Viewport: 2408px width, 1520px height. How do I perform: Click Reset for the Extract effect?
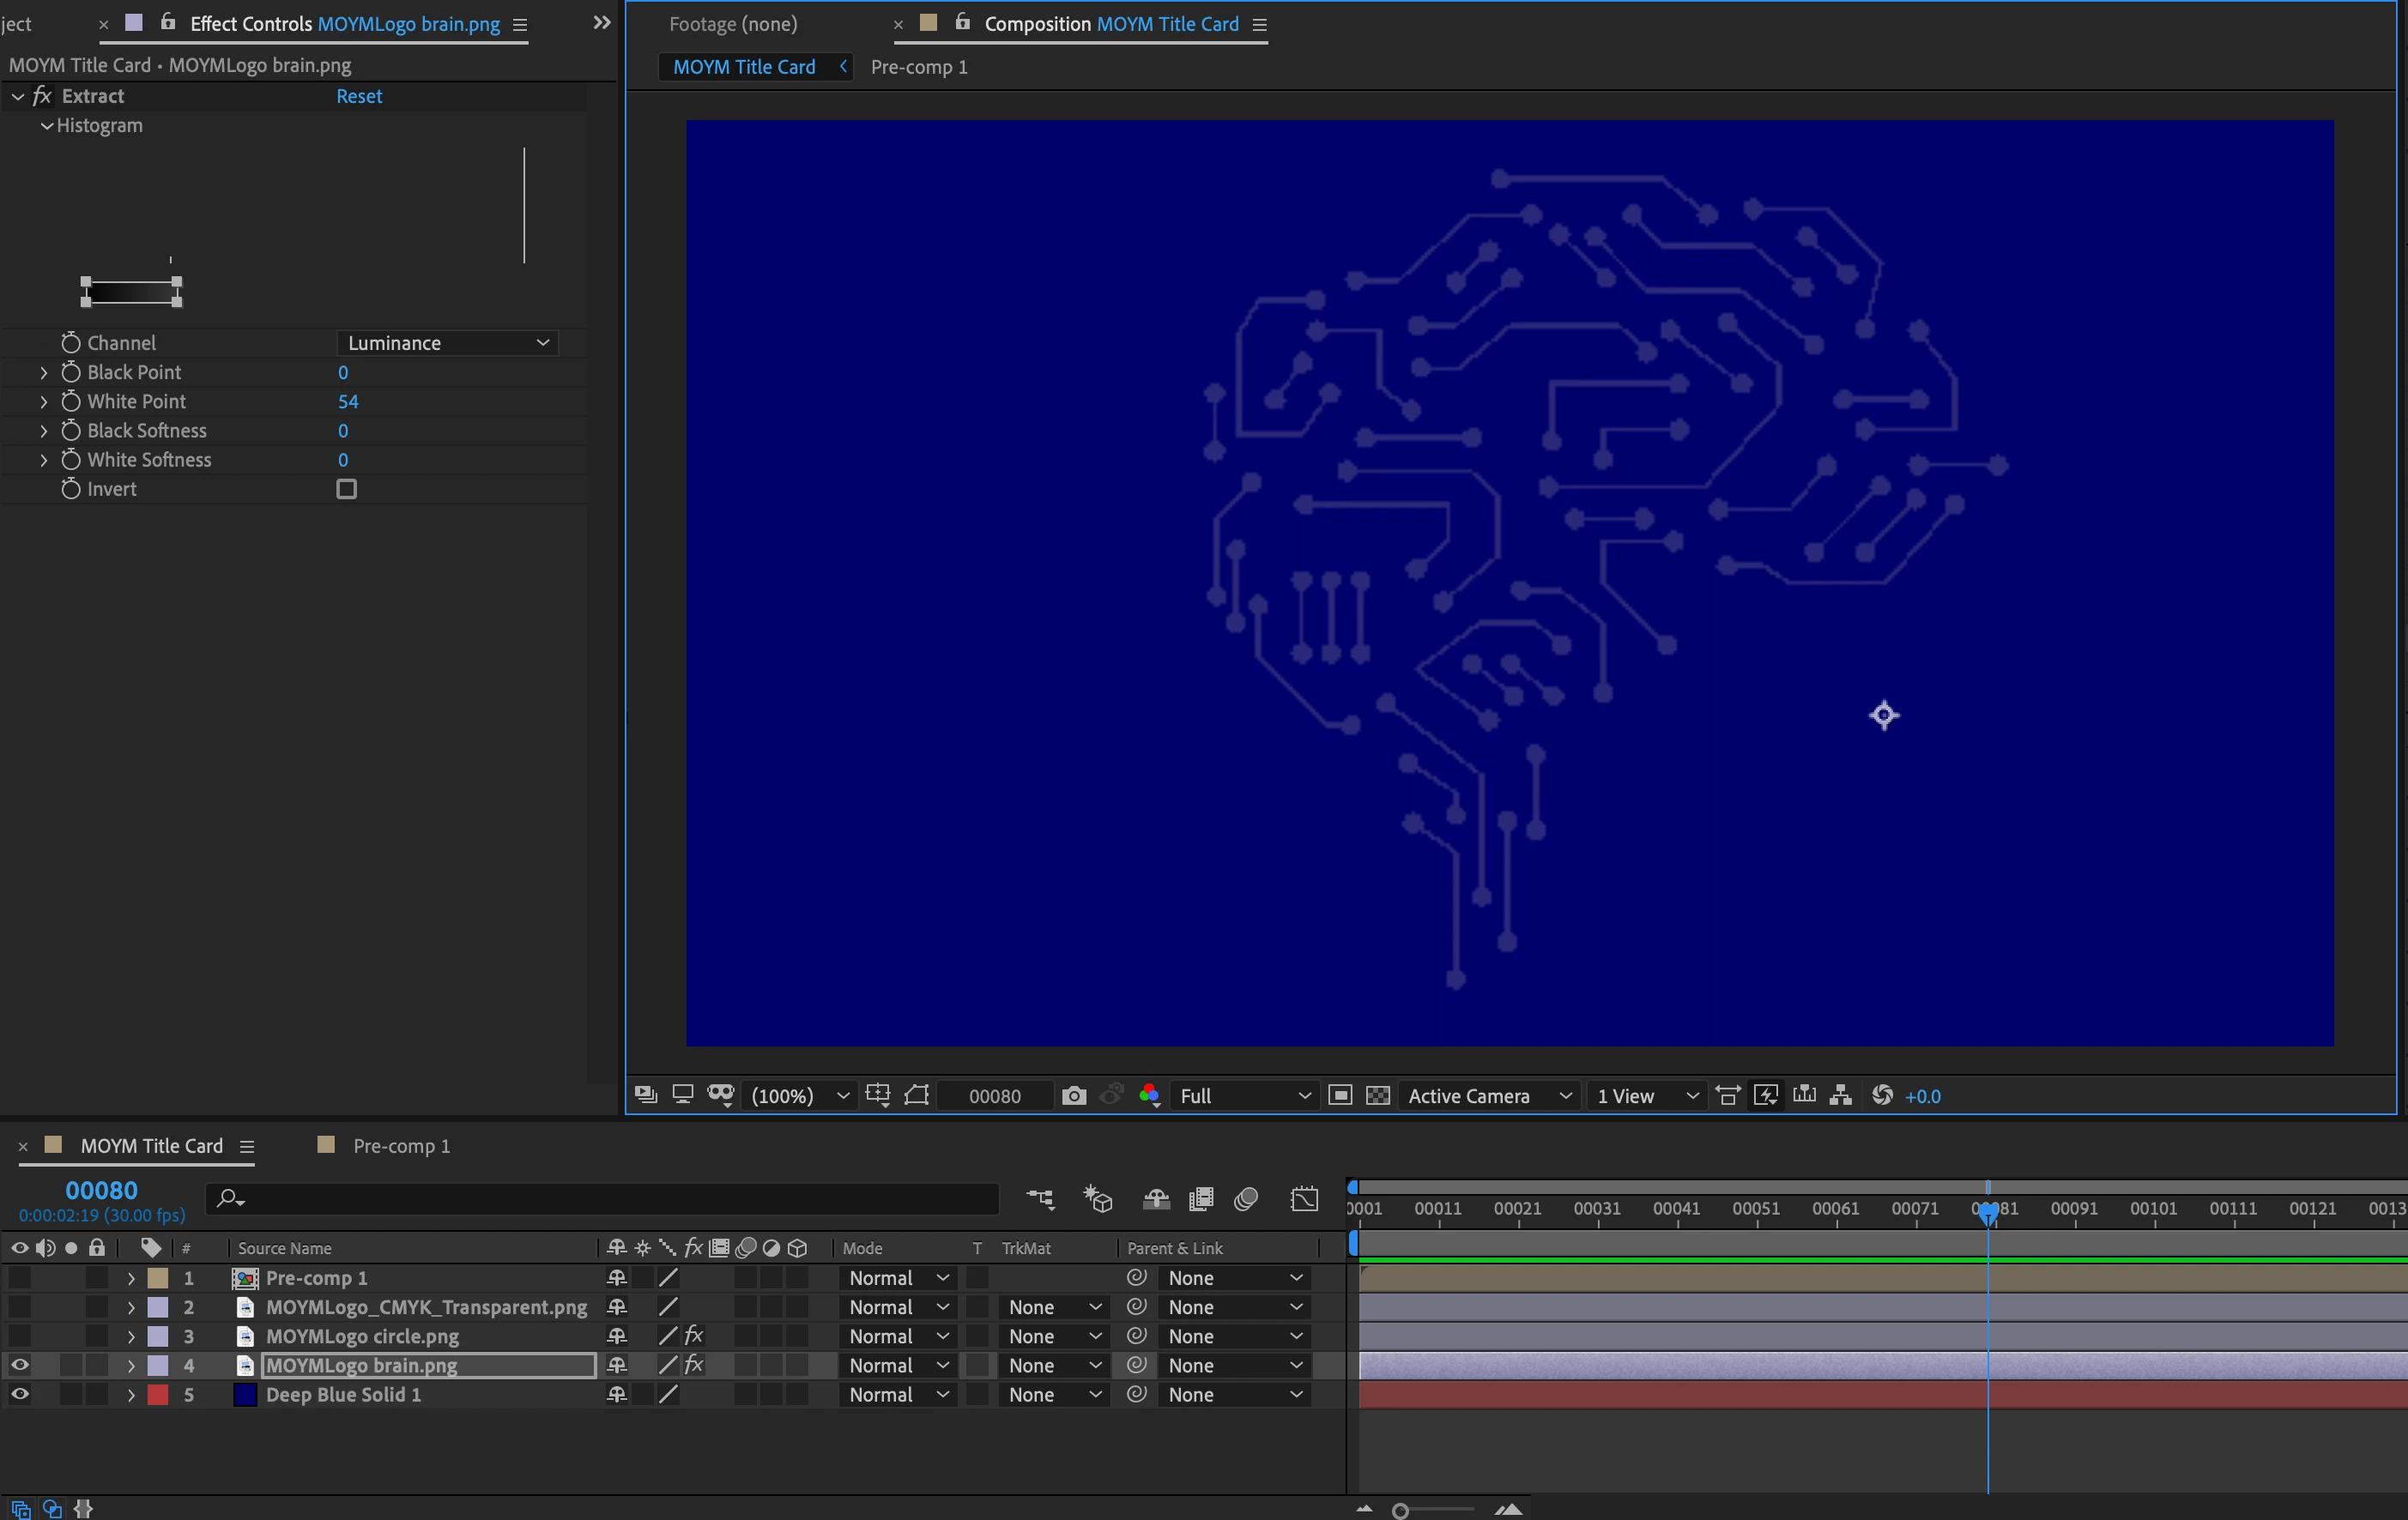click(x=359, y=96)
